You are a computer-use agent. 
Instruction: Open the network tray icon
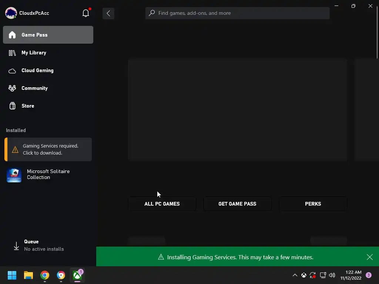pos(323,275)
